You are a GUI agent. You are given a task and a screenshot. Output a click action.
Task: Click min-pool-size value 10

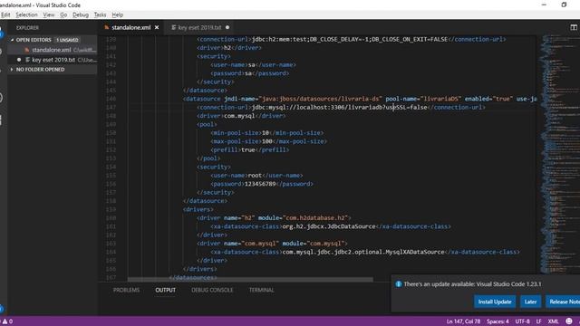coord(266,133)
